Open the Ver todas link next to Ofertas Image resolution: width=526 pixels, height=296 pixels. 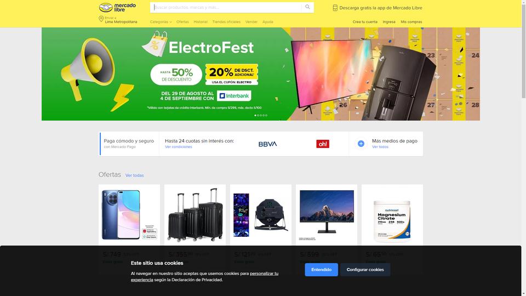135,175
